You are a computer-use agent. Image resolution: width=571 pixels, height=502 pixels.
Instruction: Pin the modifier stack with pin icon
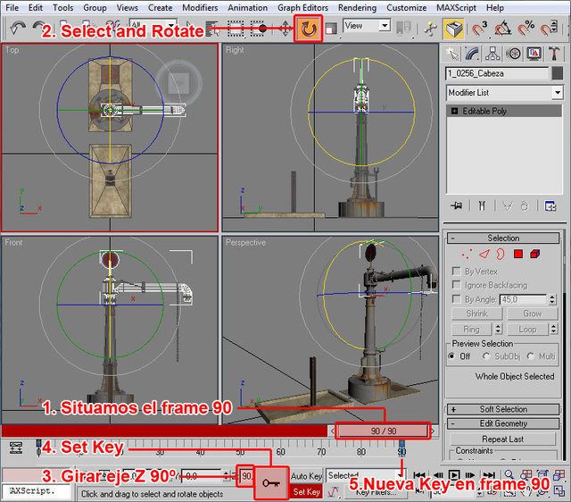pyautogui.click(x=458, y=205)
